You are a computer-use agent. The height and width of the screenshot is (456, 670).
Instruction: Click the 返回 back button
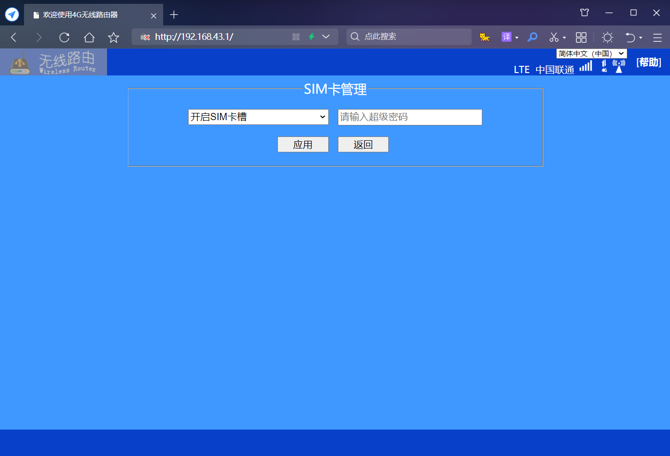coord(363,145)
